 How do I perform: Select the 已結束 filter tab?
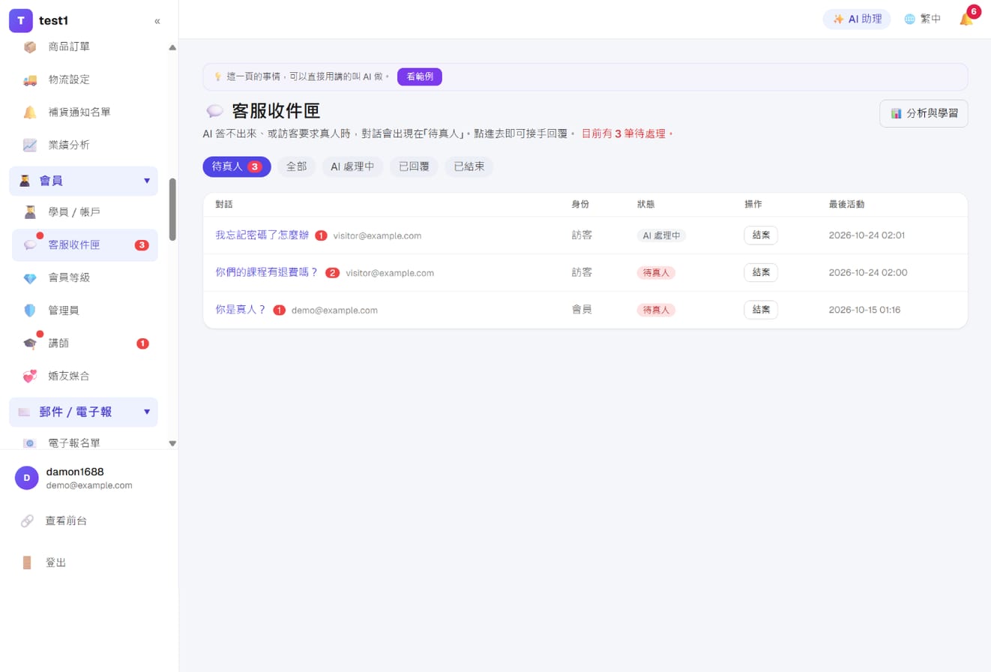coord(469,166)
